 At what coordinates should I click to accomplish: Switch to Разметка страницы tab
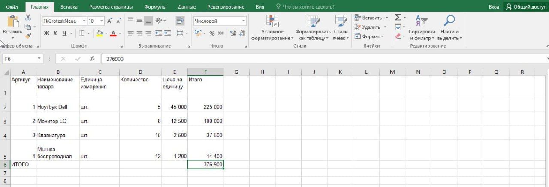tap(111, 7)
